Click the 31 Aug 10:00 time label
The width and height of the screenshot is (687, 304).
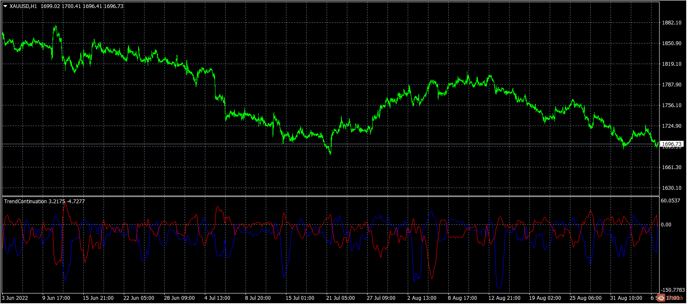[626, 298]
